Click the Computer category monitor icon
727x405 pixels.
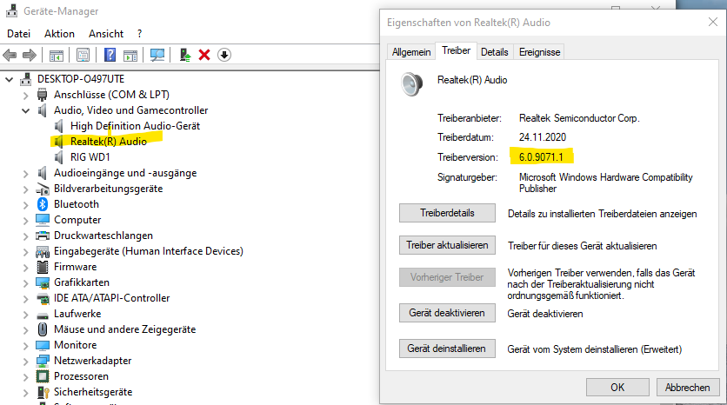coord(43,220)
